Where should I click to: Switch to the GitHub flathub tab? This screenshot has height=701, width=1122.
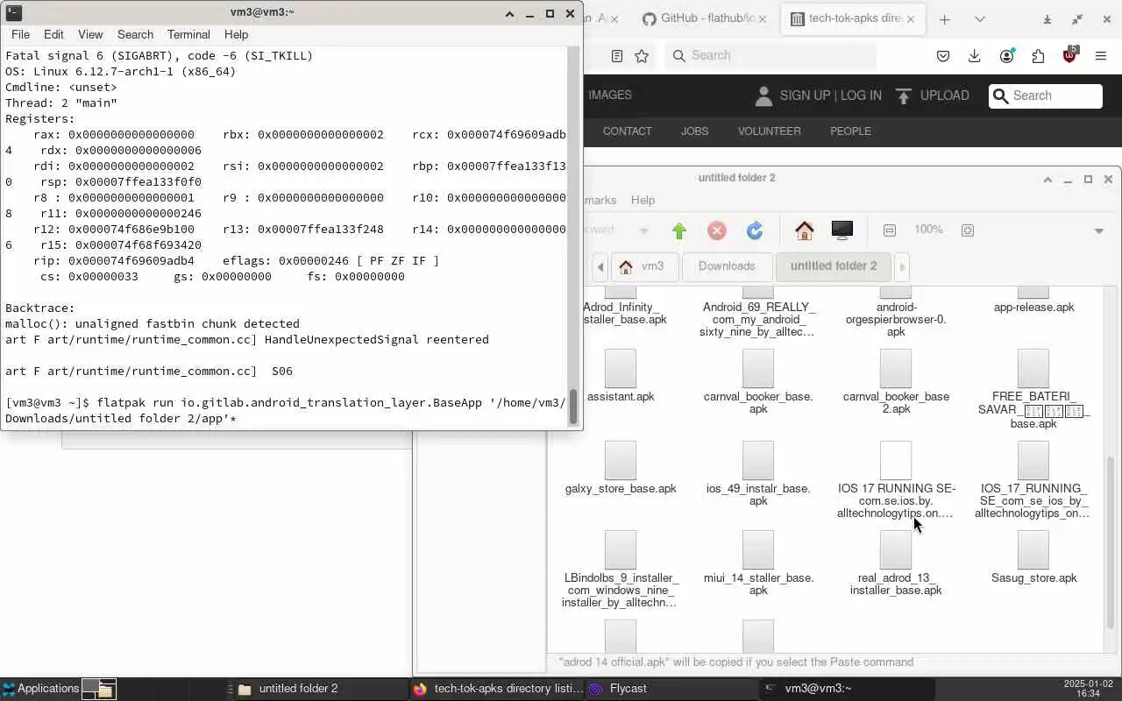click(707, 18)
